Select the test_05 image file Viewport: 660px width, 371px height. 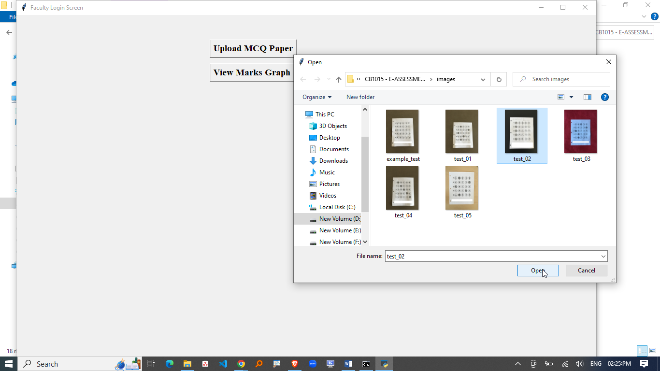point(462,192)
